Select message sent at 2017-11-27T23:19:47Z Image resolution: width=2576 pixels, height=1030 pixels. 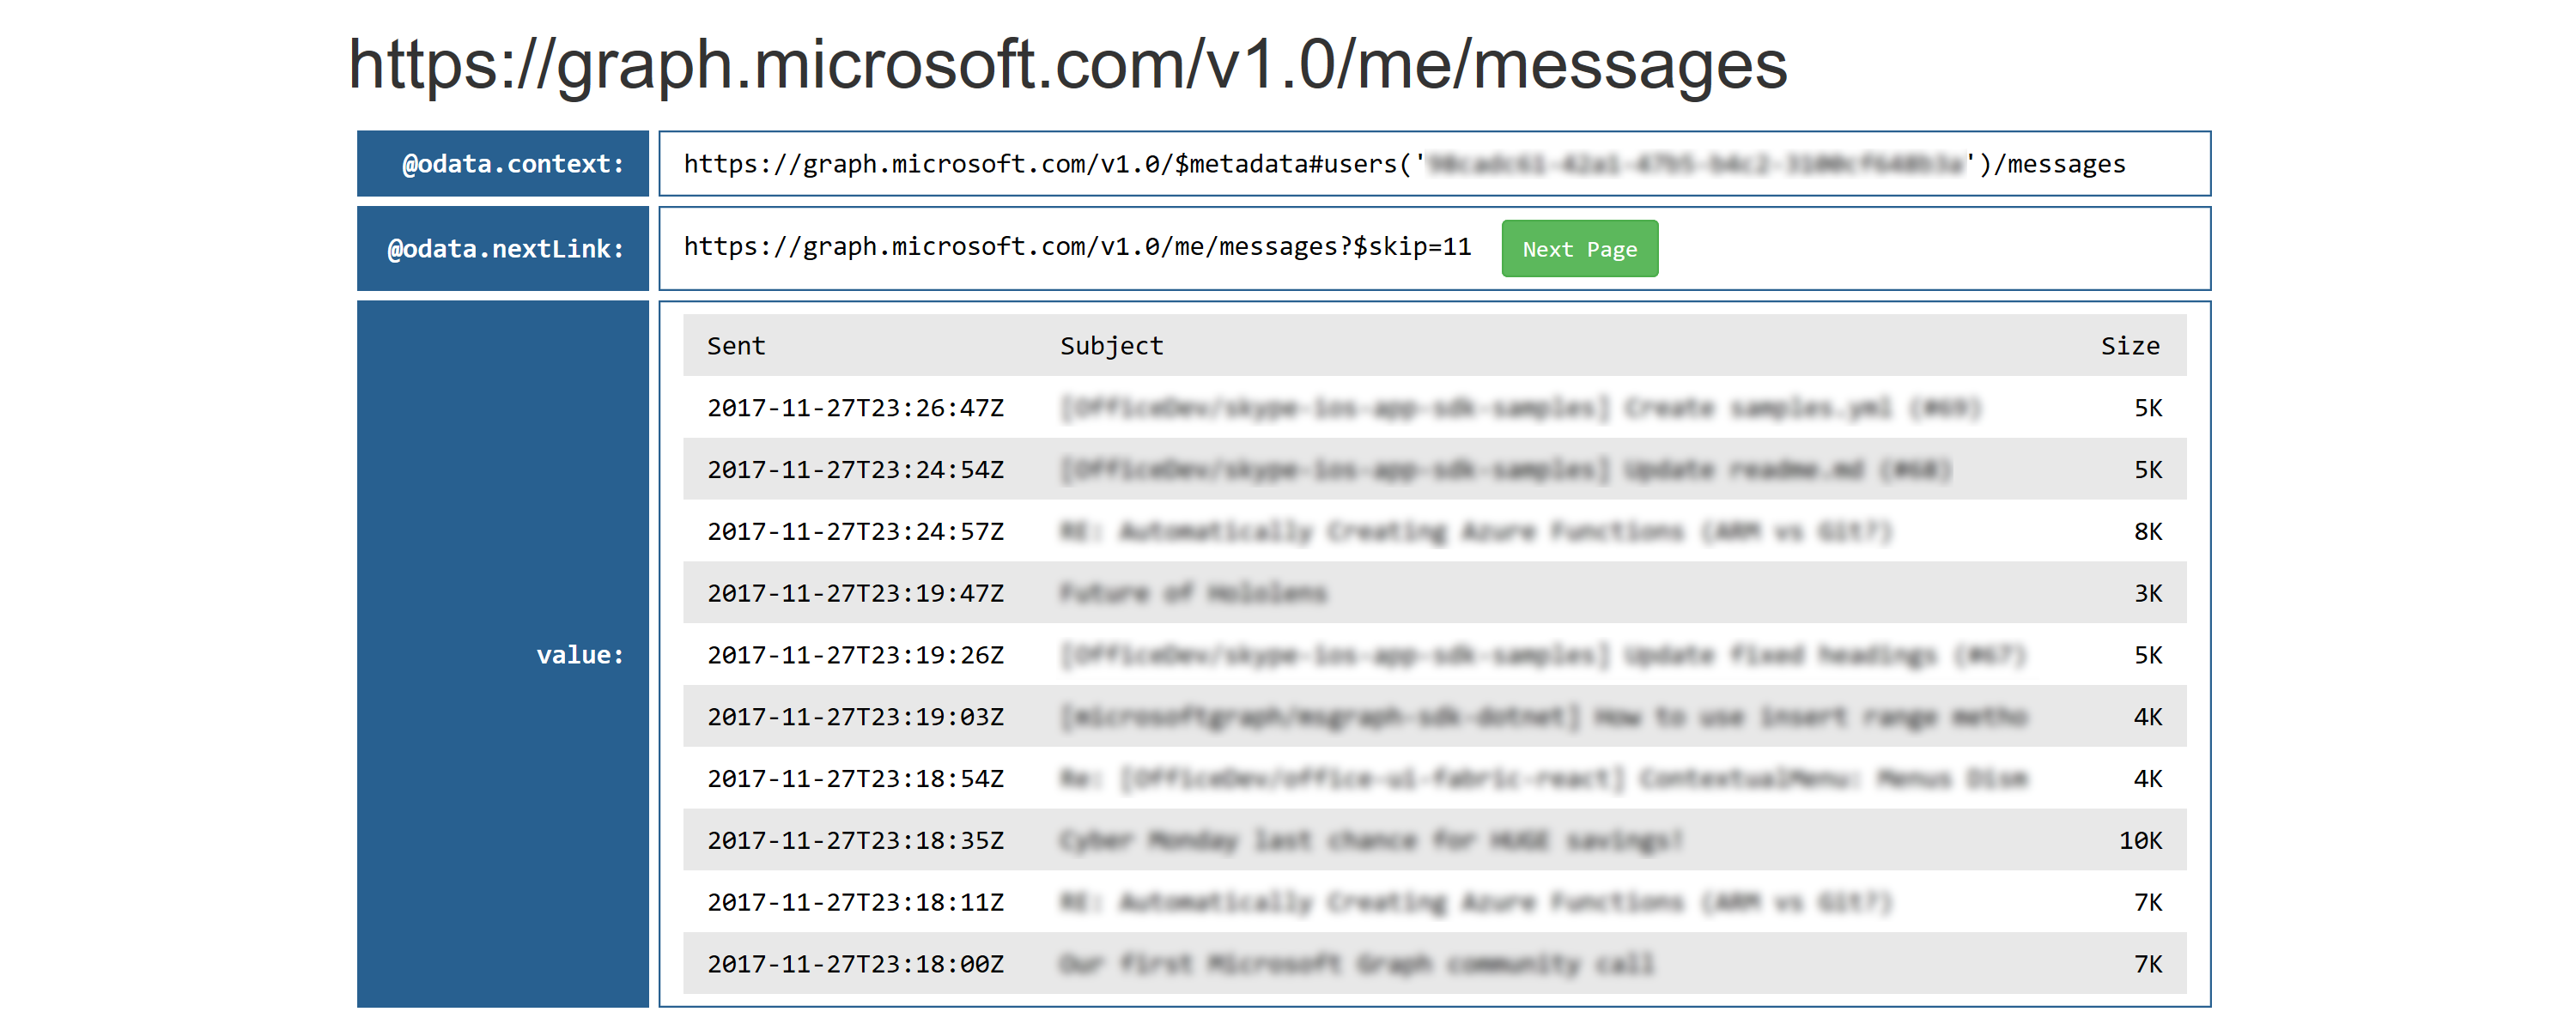(x=855, y=594)
